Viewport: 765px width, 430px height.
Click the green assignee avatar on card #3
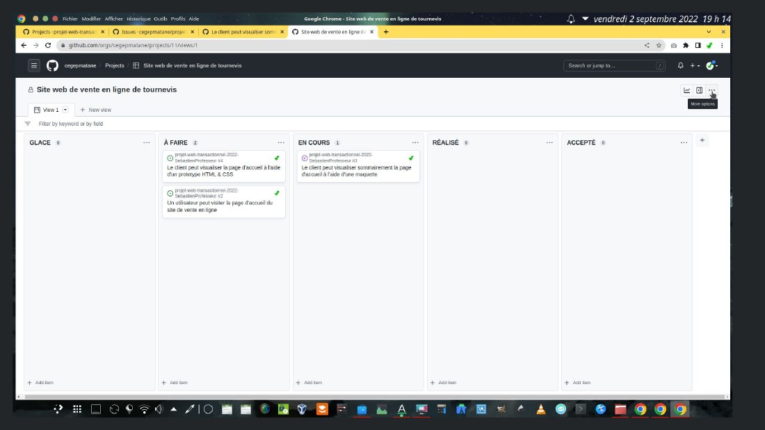point(411,158)
